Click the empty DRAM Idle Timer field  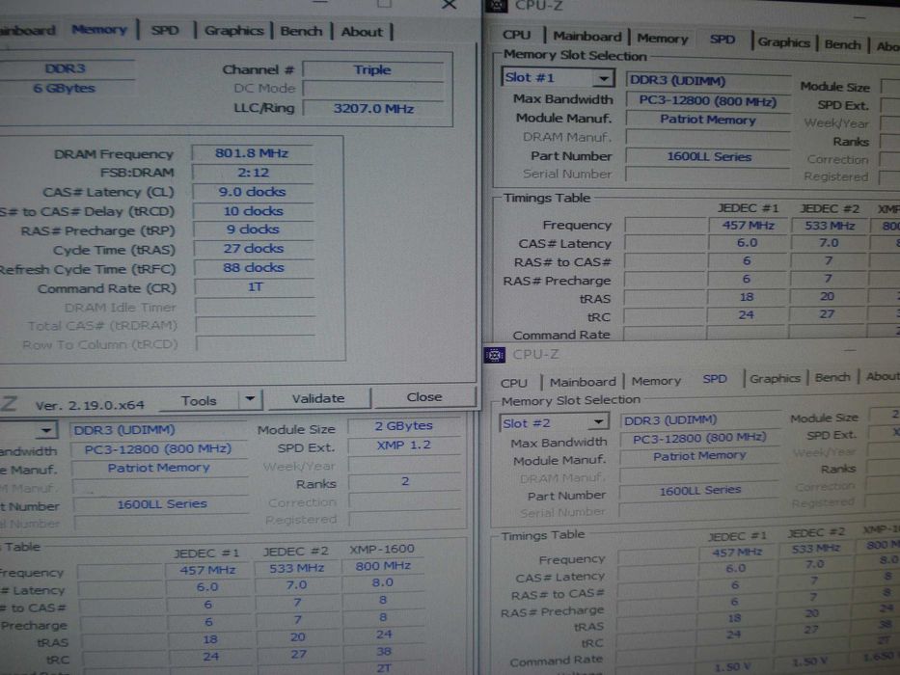(255, 307)
